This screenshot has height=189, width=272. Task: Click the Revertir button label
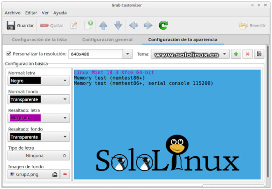[257, 26]
